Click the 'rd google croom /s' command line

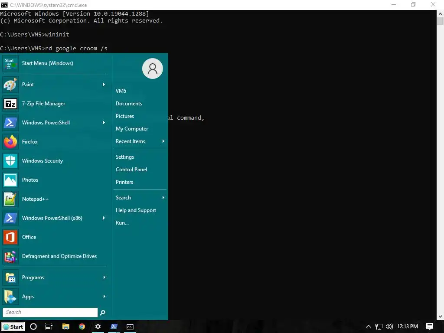(x=54, y=49)
